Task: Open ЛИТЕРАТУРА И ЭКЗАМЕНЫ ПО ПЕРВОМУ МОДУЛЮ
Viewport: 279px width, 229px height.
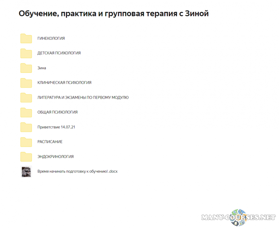Action: tap(83, 97)
